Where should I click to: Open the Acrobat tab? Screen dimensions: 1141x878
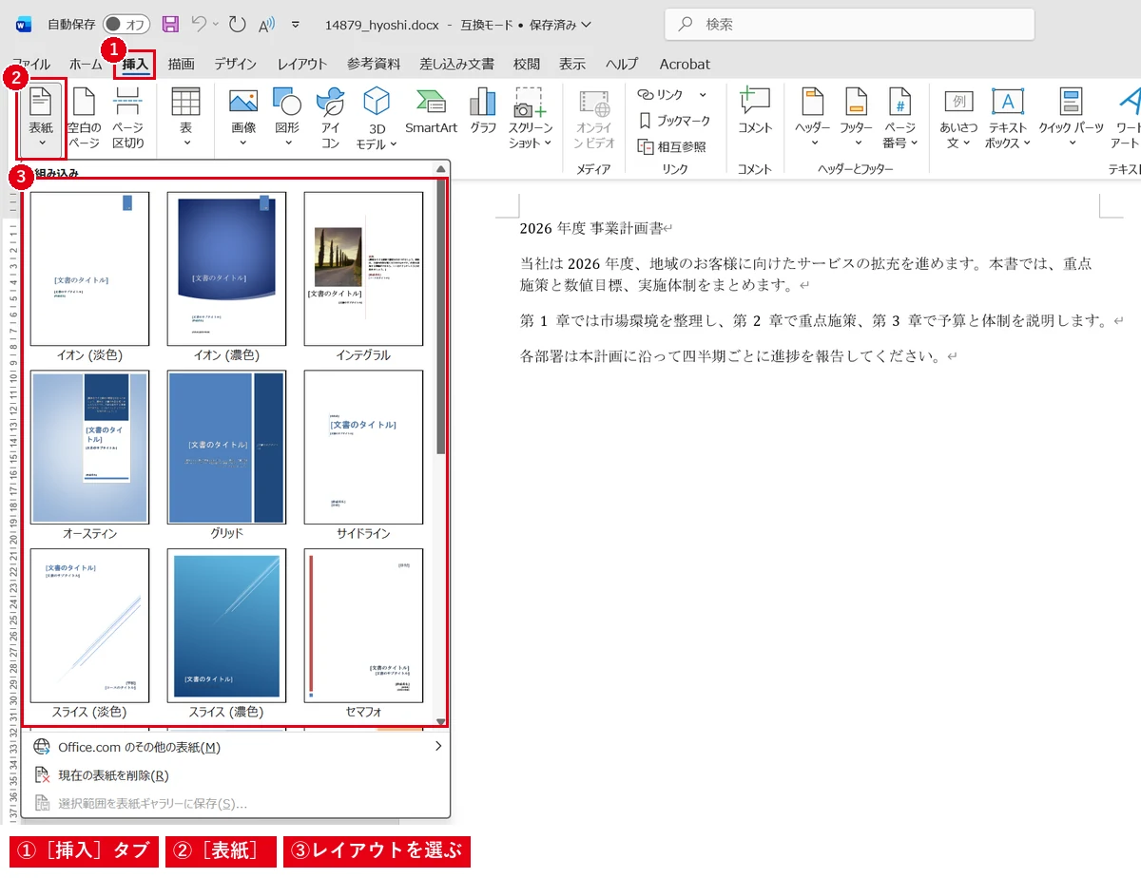pyautogui.click(x=685, y=64)
